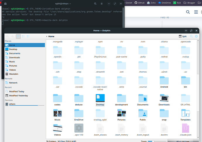Select Modified Today recent filter
202x142 pixels.
(17, 91)
